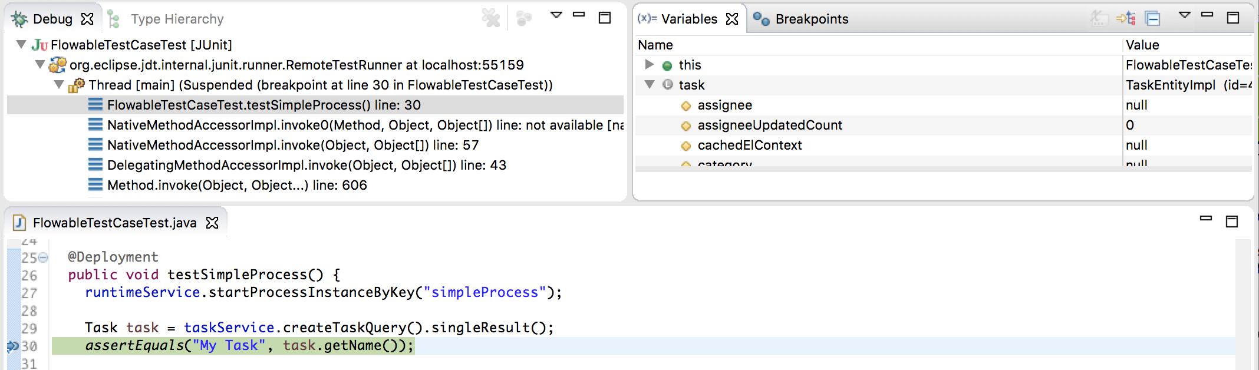The height and width of the screenshot is (370, 1259).
Task: Click the assignee field icon
Action: 685,106
